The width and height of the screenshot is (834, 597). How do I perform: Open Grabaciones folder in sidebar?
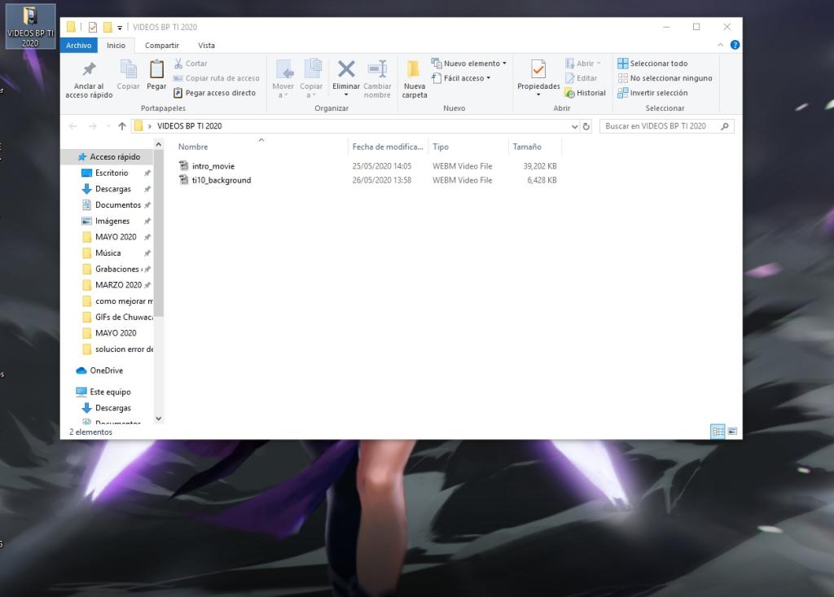pyautogui.click(x=117, y=270)
